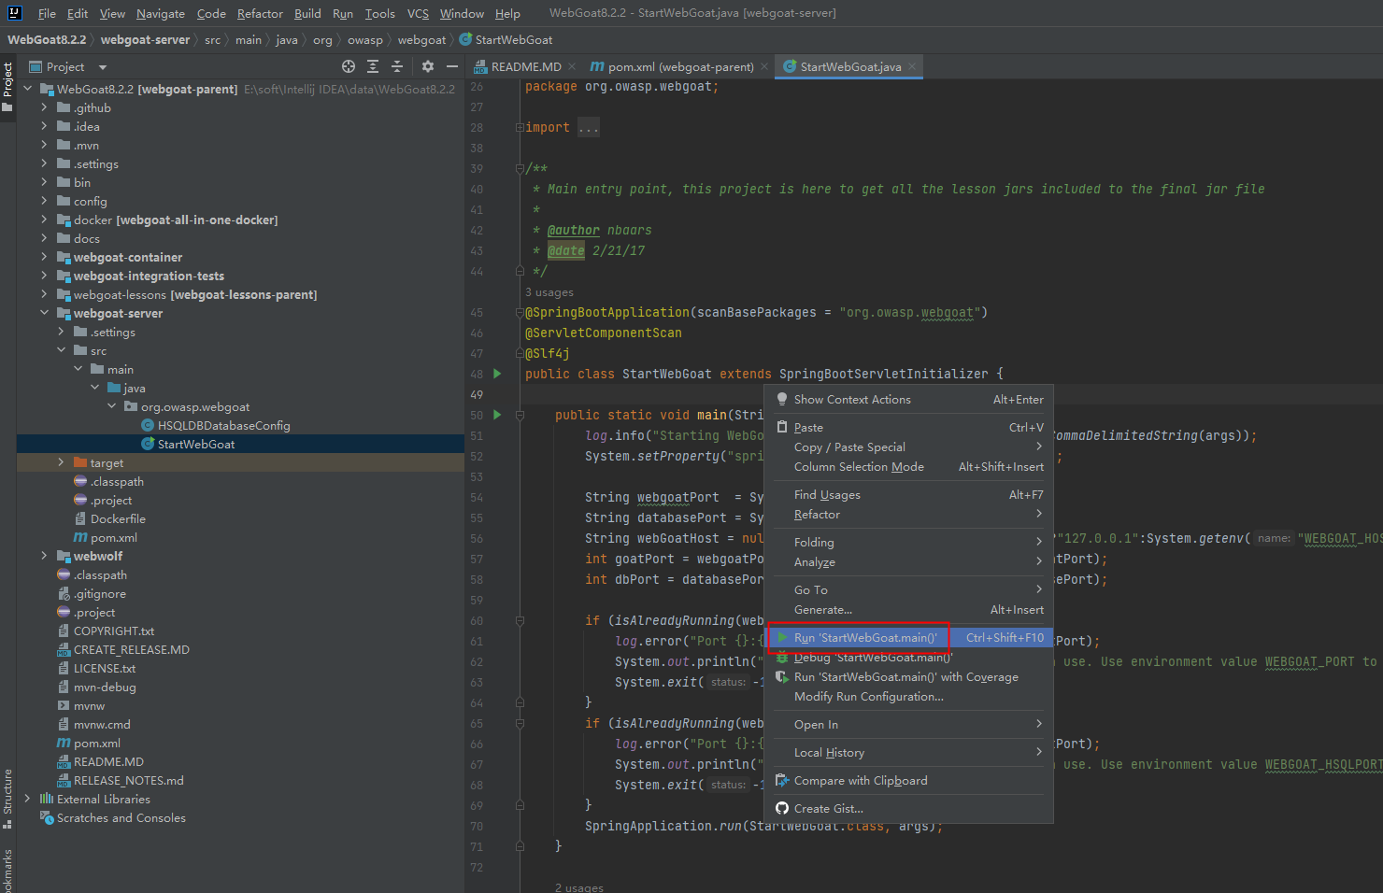Click Maven icon of root pom.xml file

pyautogui.click(x=64, y=744)
